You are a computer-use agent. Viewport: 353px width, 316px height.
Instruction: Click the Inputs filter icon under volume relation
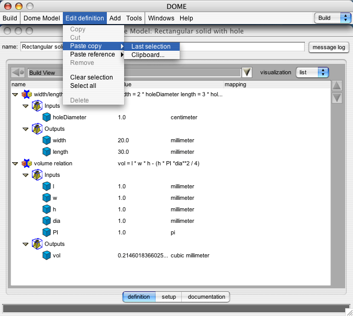[37, 175]
